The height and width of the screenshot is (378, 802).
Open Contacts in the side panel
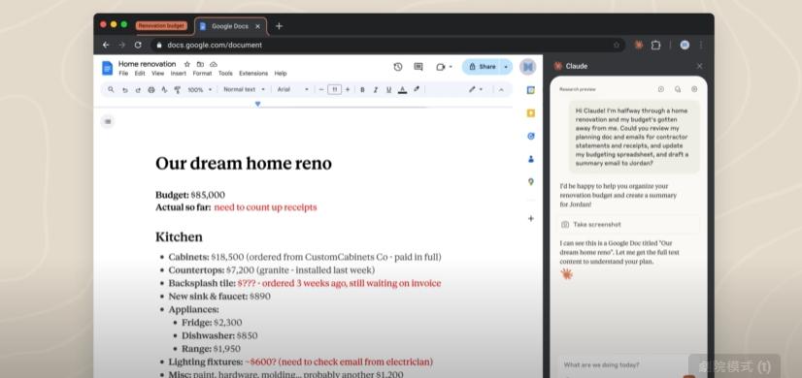pos(531,159)
